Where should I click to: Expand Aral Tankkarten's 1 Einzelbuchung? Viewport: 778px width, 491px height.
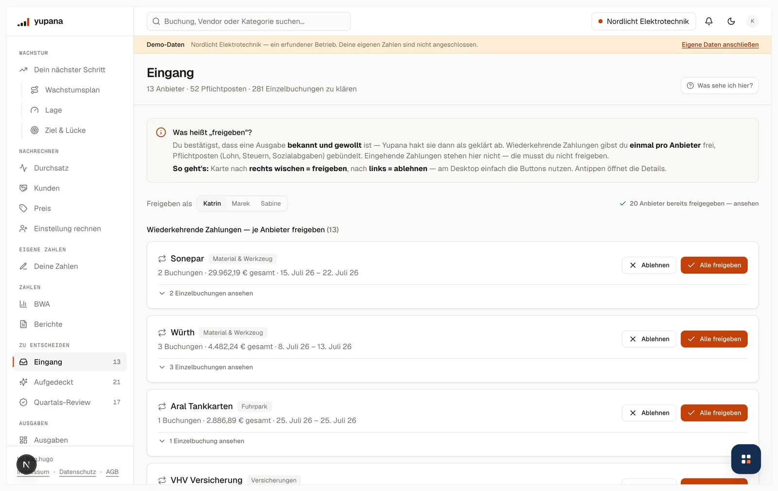pos(201,441)
